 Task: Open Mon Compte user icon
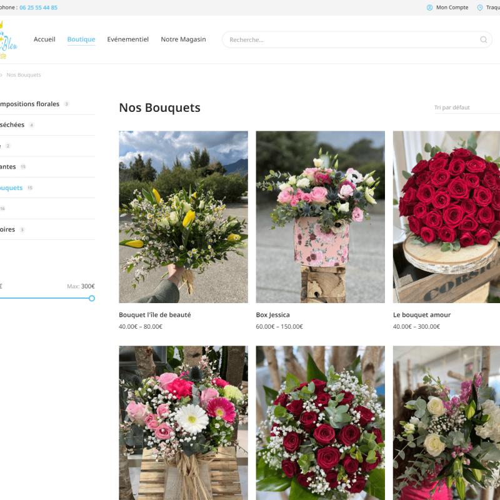coord(429,7)
